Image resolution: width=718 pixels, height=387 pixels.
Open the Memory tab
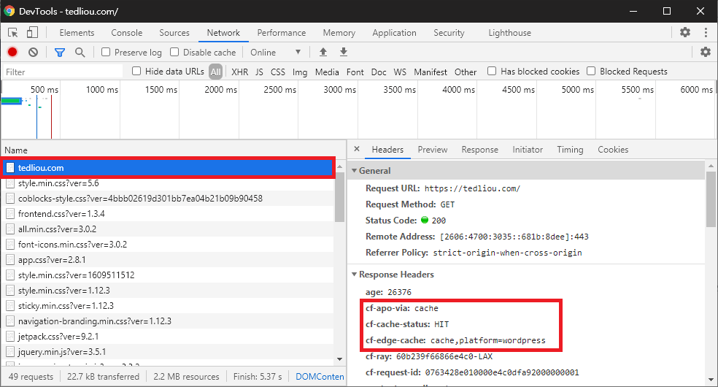tap(339, 33)
